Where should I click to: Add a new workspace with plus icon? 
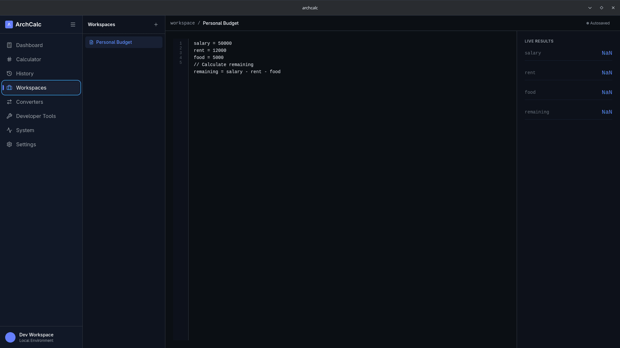pos(156,24)
